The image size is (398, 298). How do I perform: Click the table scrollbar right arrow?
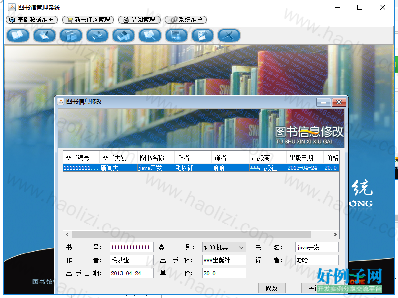[335, 234]
